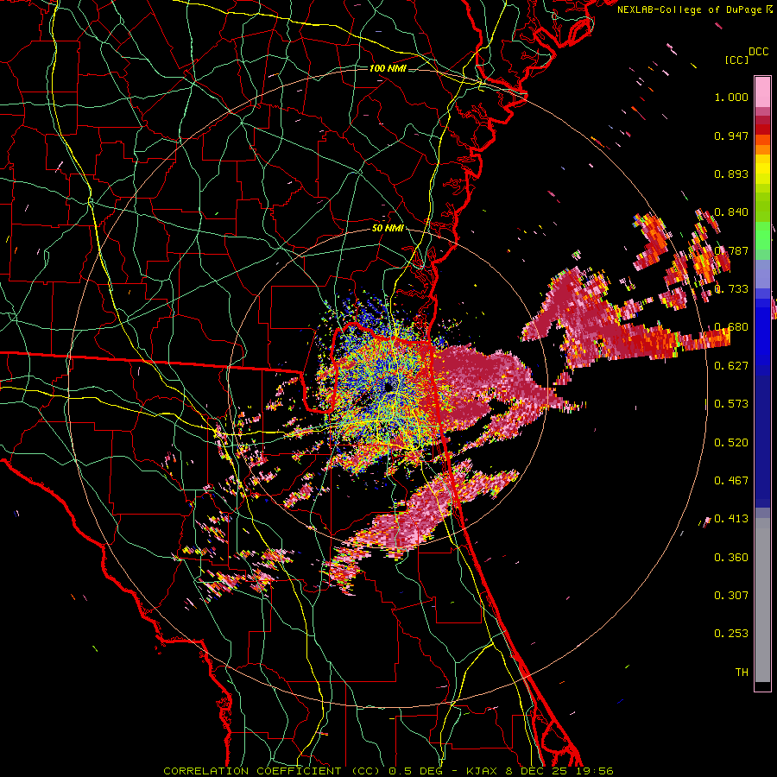Image resolution: width=777 pixels, height=777 pixels.
Task: Pick the bright green color bar segment
Action: point(762,236)
